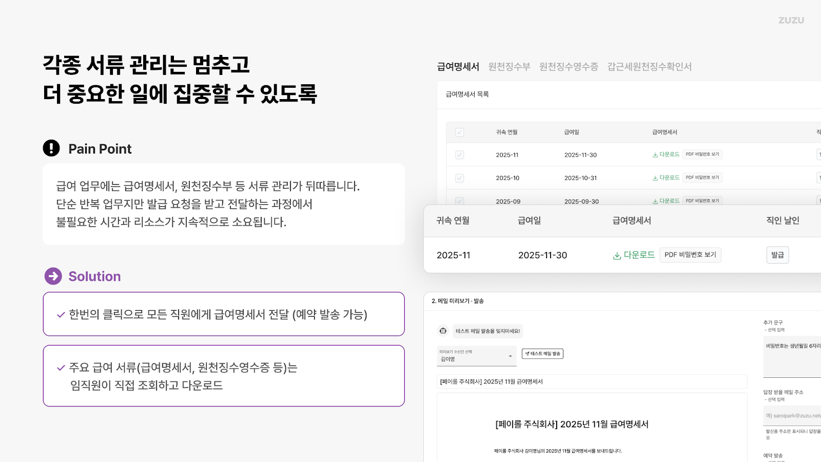Click the purple Solution arrow icon
The height and width of the screenshot is (462, 821).
53,276
